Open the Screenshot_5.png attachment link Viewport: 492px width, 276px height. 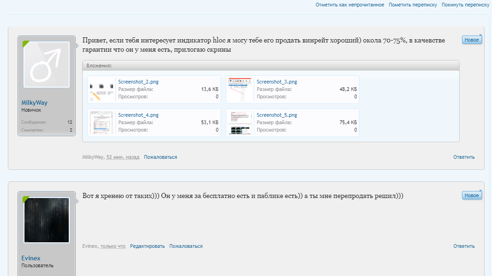coord(277,115)
